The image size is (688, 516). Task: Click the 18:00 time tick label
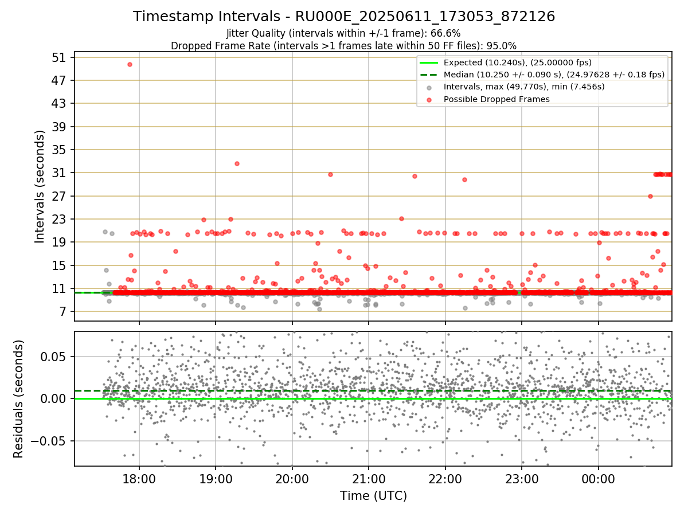click(139, 478)
